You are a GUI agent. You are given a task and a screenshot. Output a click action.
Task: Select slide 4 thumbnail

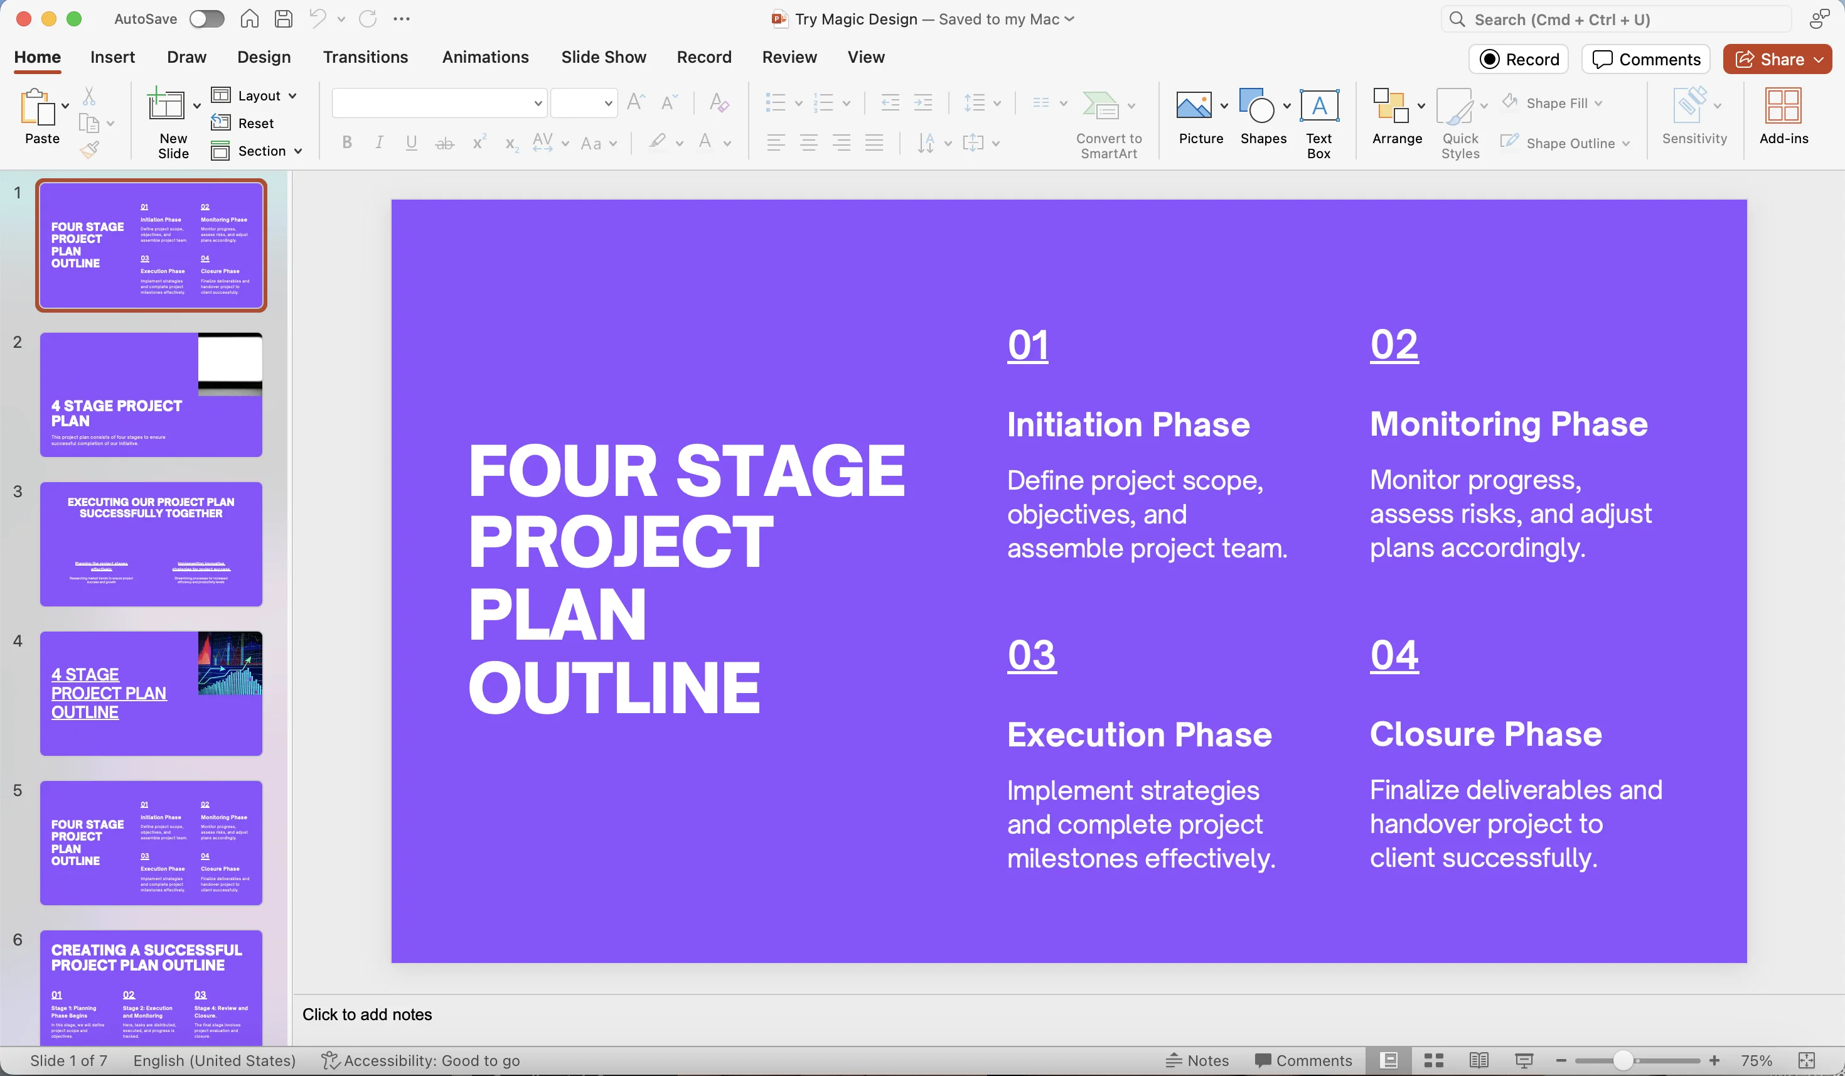coord(151,693)
